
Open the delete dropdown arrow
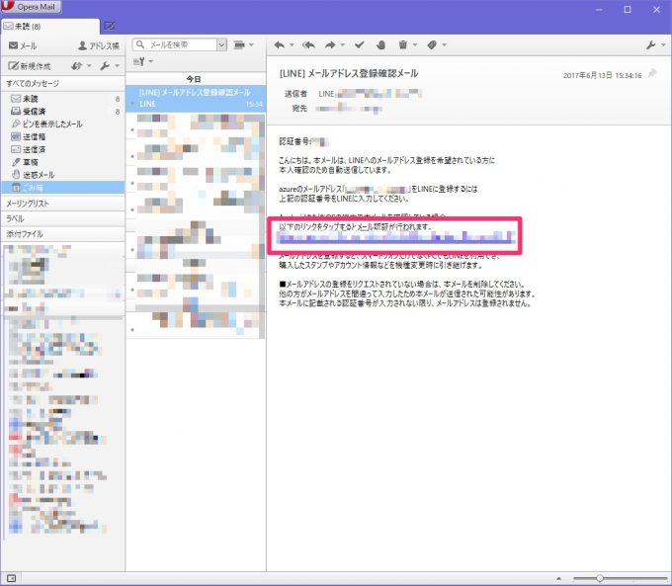point(415,44)
